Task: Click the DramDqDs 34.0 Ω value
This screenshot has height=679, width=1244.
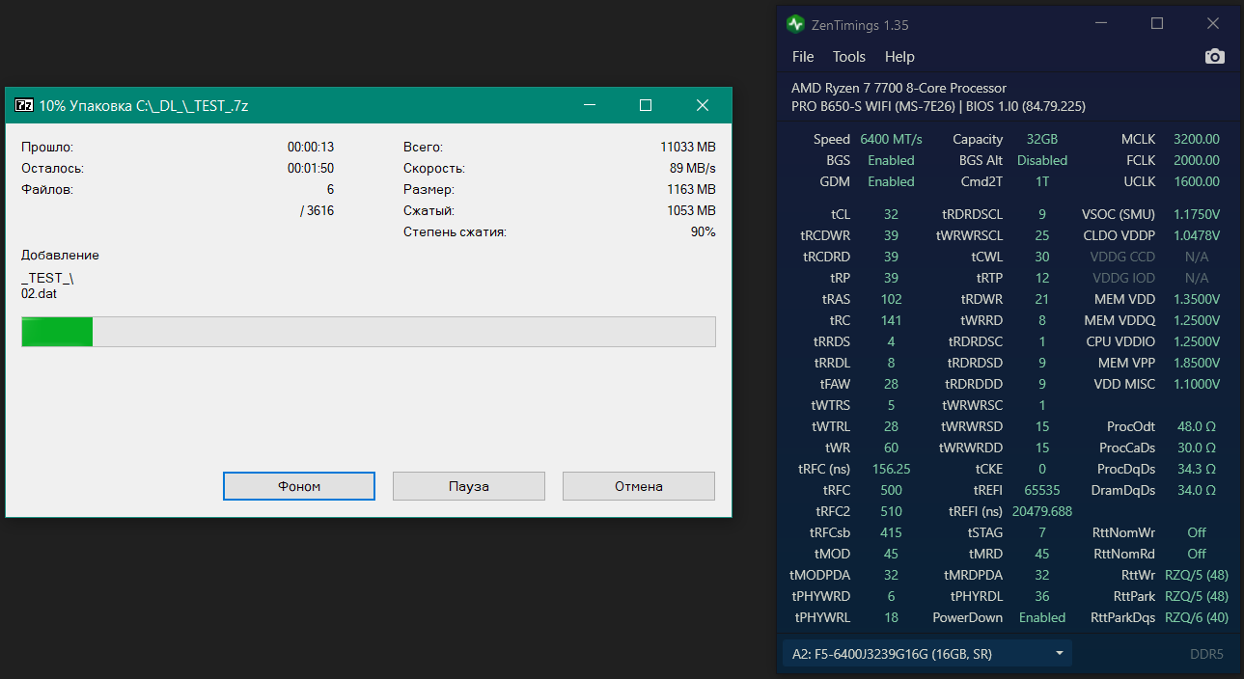Action: point(1197,490)
